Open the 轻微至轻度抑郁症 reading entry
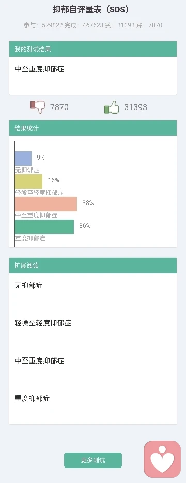 point(43,323)
